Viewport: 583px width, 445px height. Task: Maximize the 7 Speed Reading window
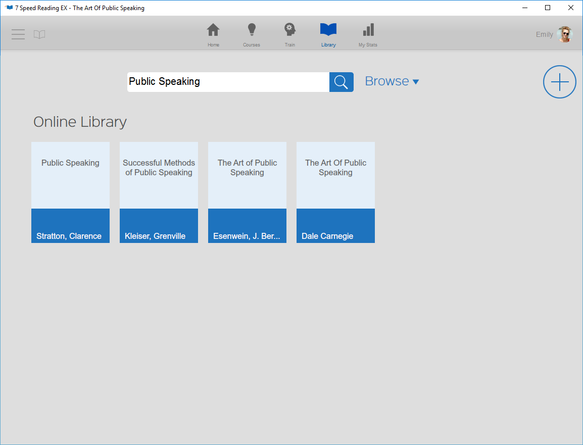point(548,8)
